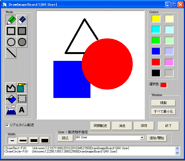Click the DrawRect-Fill log line

coord(66,148)
